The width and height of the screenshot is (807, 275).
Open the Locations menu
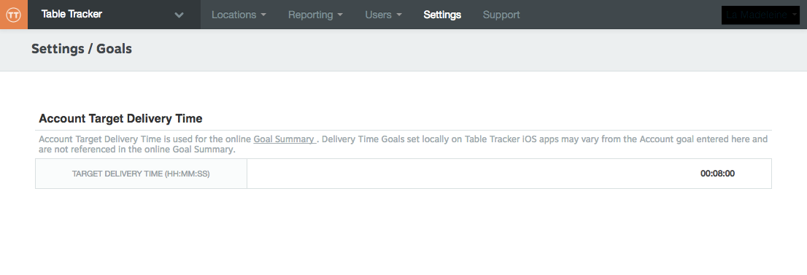pos(239,15)
